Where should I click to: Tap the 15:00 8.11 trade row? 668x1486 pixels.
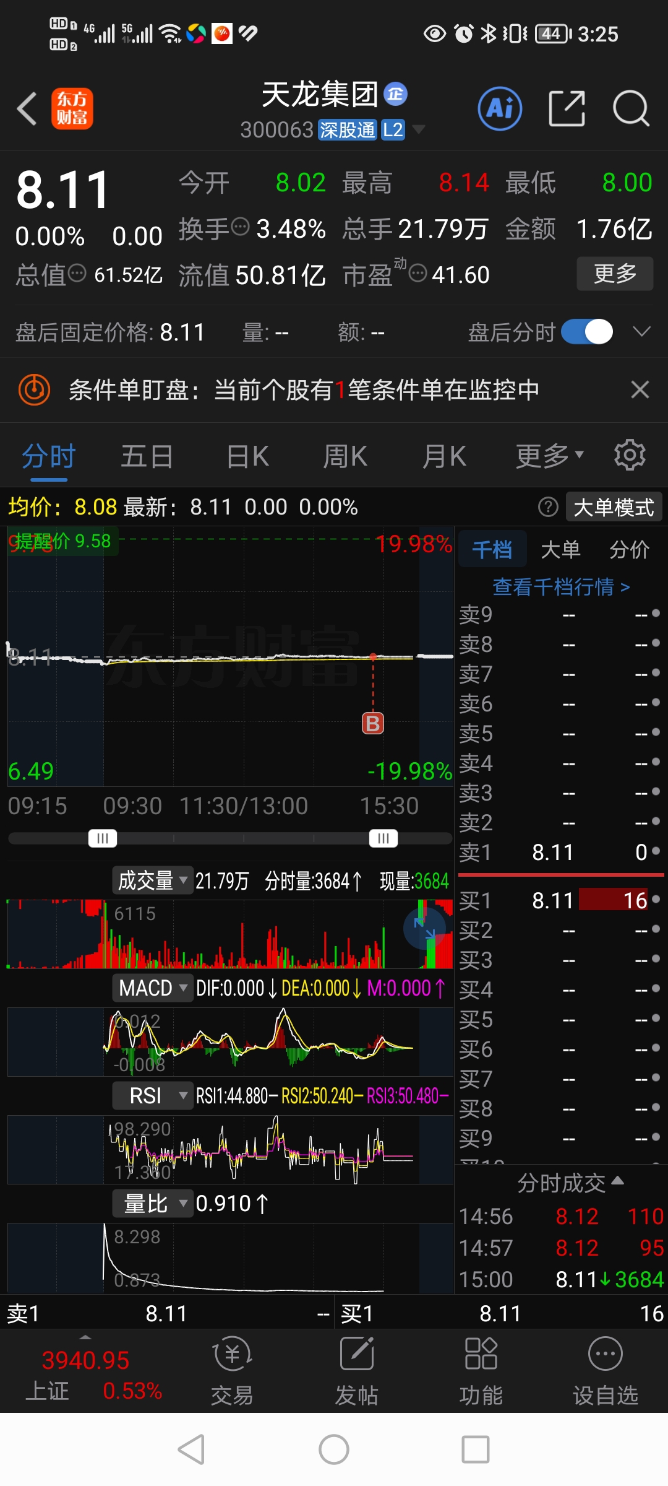pos(560,1279)
